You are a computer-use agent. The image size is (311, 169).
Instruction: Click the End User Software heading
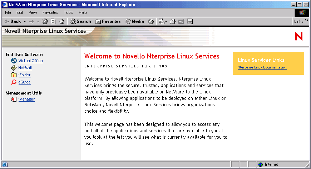point(24,55)
